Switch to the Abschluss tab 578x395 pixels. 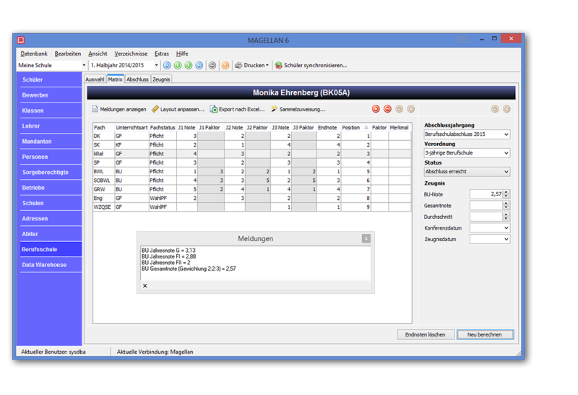(x=137, y=79)
